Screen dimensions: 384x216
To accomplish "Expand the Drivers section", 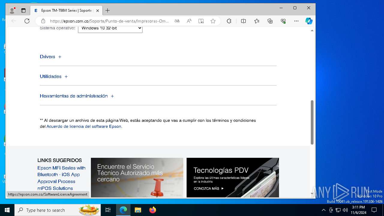I will click(x=51, y=57).
